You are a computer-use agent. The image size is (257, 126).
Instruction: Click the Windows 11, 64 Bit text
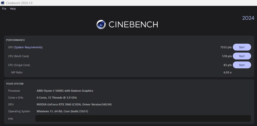point(62,111)
